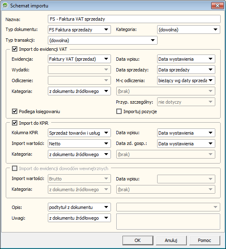The image size is (226, 249).
Task: Click the Anuluj button
Action: coord(171,240)
